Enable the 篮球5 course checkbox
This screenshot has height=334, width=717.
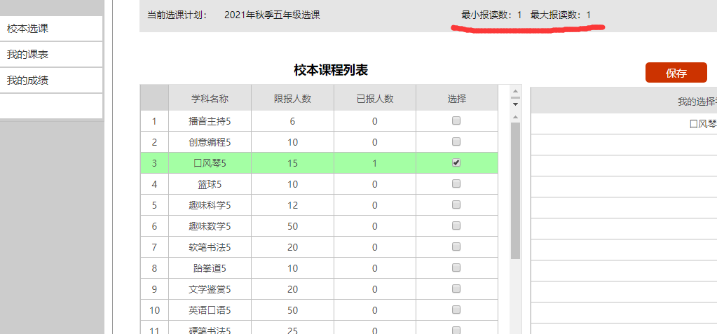coord(456,183)
